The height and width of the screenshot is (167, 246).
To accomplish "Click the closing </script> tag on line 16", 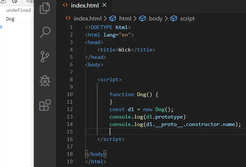I will (111, 139).
